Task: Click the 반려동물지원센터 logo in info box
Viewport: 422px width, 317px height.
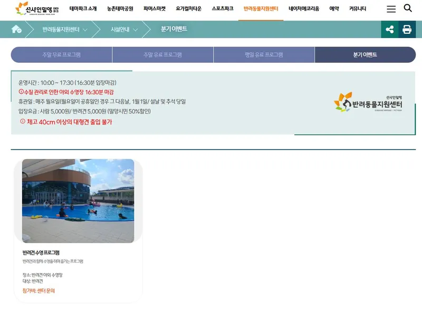Action: [368, 102]
